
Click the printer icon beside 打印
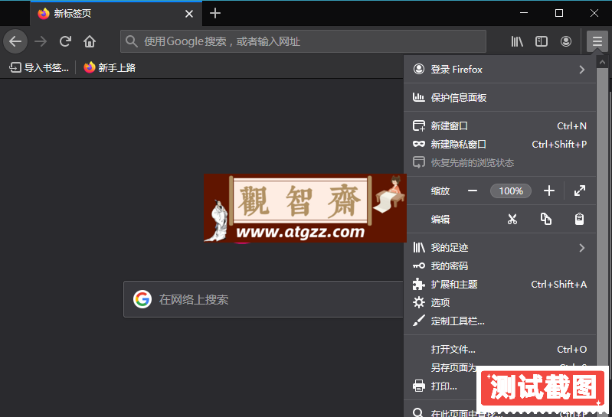[419, 386]
